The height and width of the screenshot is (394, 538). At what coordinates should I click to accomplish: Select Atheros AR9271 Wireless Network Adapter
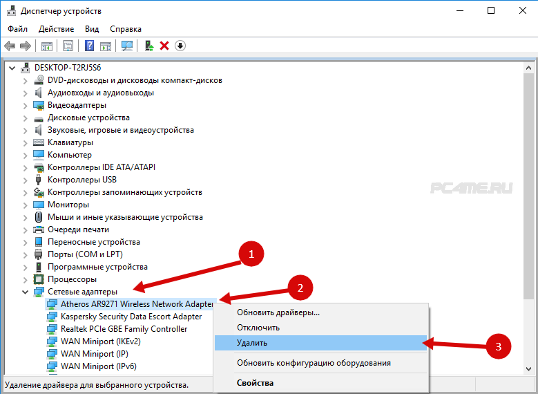tap(137, 304)
